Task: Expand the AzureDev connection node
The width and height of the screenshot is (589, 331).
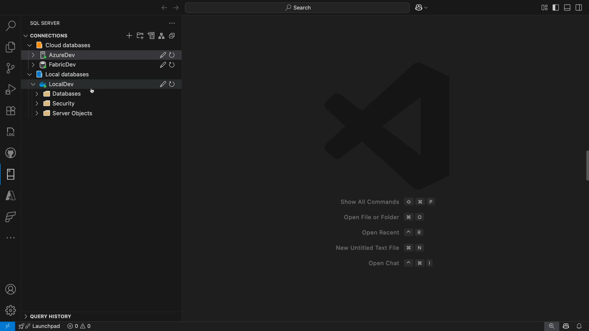Action: pyautogui.click(x=33, y=55)
